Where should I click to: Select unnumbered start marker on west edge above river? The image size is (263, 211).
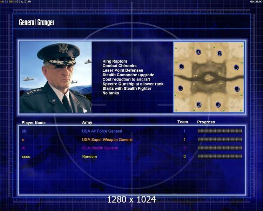point(181,66)
